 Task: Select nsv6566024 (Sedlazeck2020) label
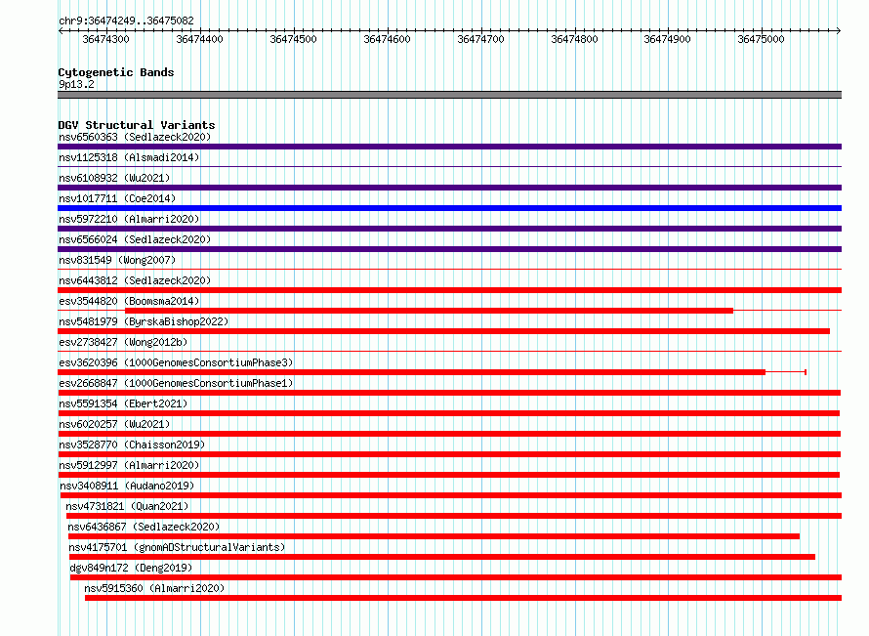pyautogui.click(x=135, y=239)
